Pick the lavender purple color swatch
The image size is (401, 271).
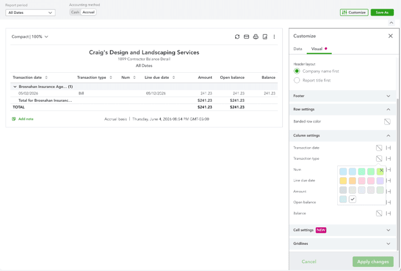380,180
